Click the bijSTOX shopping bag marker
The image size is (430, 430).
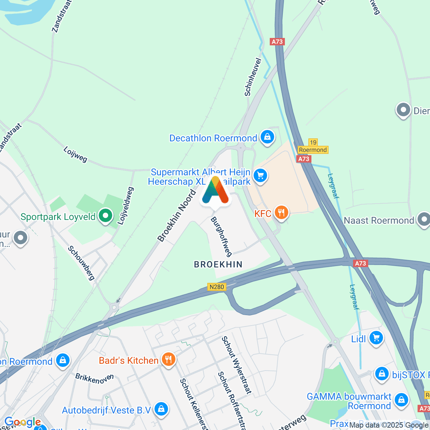point(382,374)
